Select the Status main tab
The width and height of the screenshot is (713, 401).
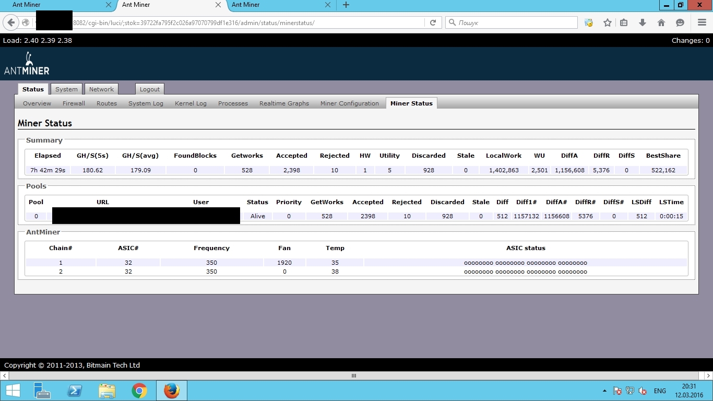point(33,89)
